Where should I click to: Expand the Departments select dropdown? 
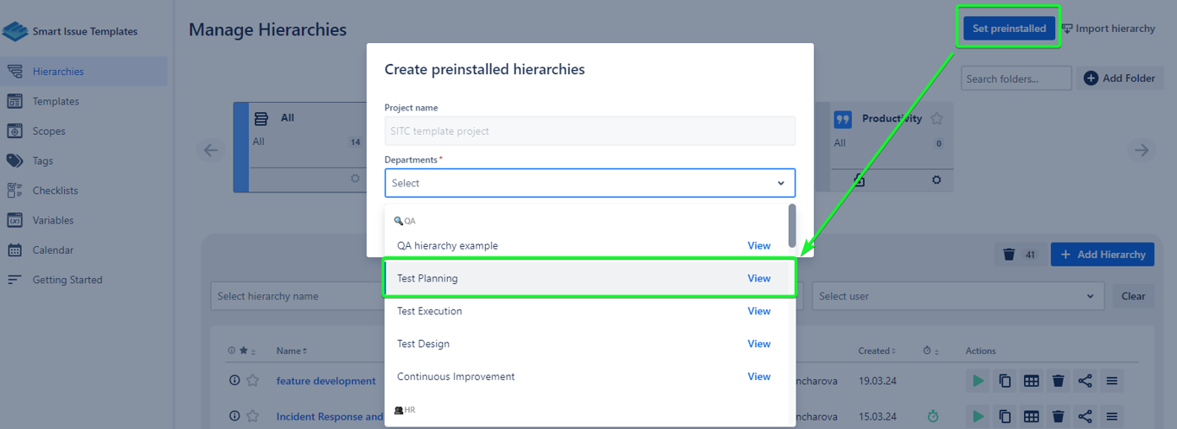coord(590,183)
